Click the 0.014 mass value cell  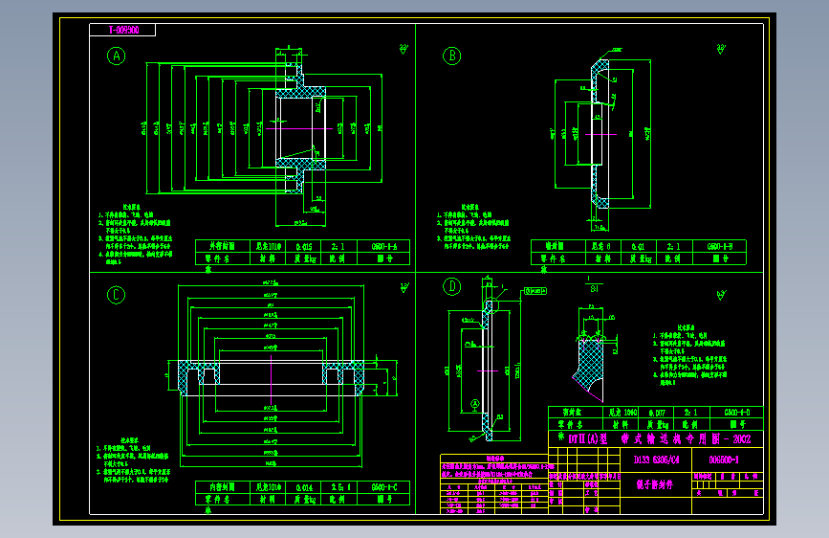(x=304, y=487)
